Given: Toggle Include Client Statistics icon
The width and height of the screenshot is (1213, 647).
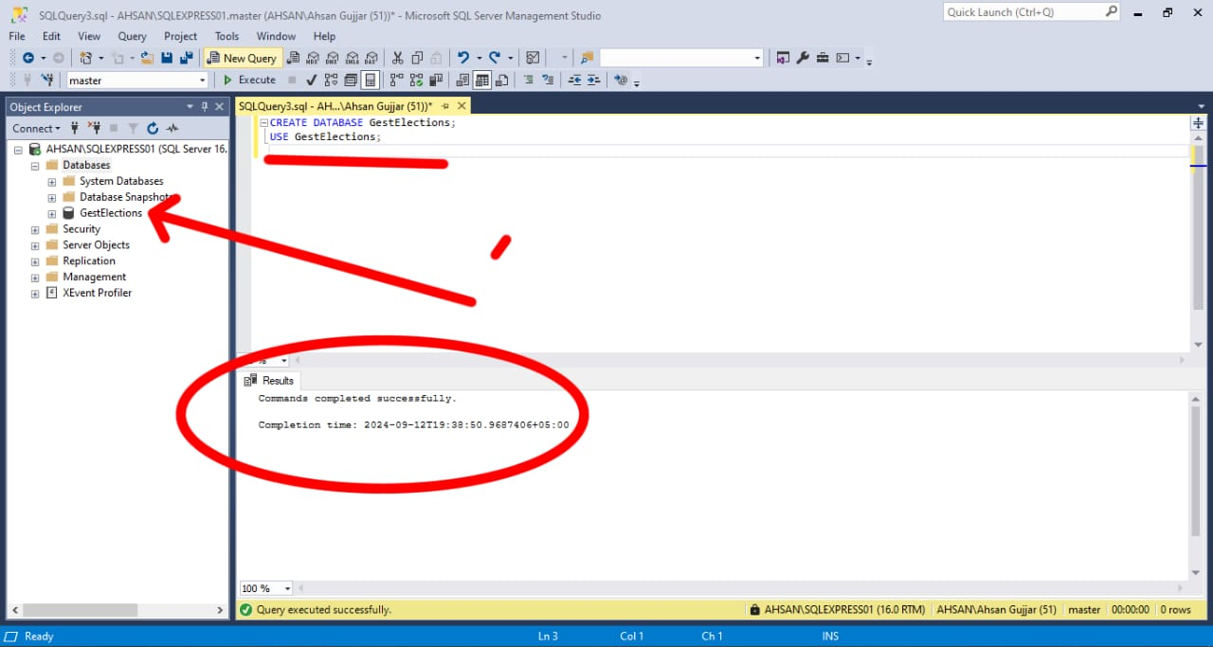Looking at the screenshot, I should click(436, 80).
